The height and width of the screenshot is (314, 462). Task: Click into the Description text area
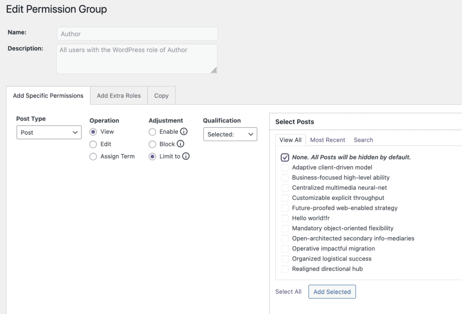point(137,59)
